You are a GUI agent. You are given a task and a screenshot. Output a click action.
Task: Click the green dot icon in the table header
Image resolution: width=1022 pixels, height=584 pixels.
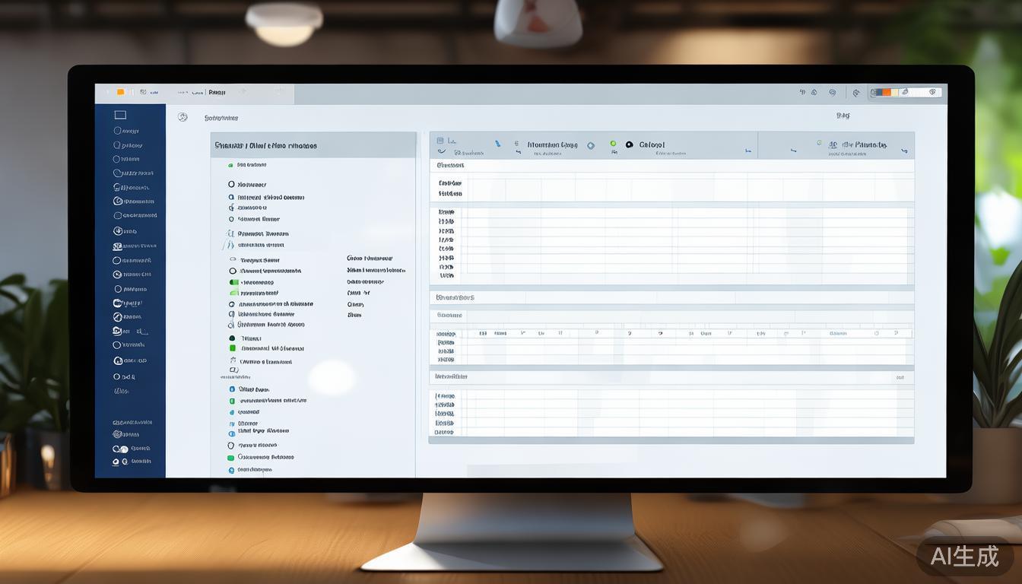(x=612, y=143)
